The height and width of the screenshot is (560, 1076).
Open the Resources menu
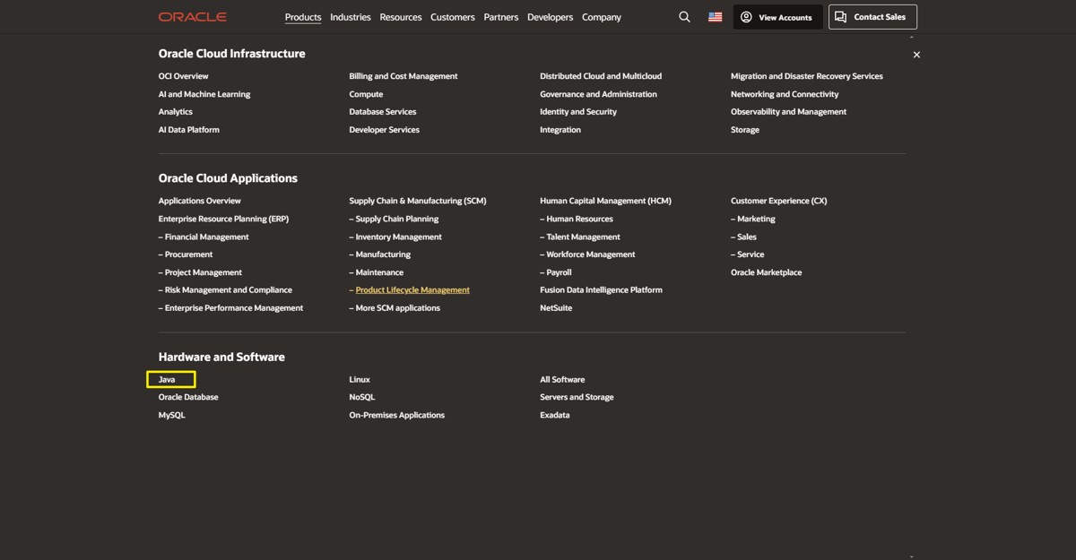tap(400, 17)
